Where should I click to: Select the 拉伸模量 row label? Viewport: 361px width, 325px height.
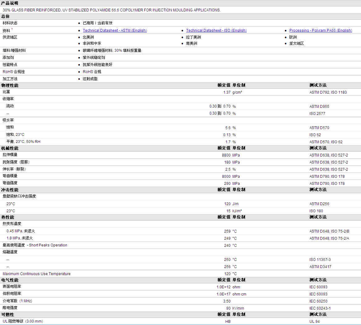[10, 155]
